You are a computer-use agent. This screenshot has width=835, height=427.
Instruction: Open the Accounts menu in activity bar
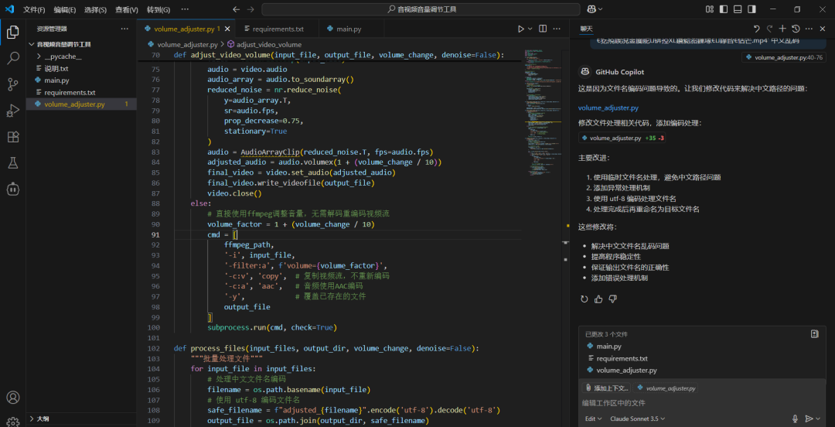[x=13, y=397]
